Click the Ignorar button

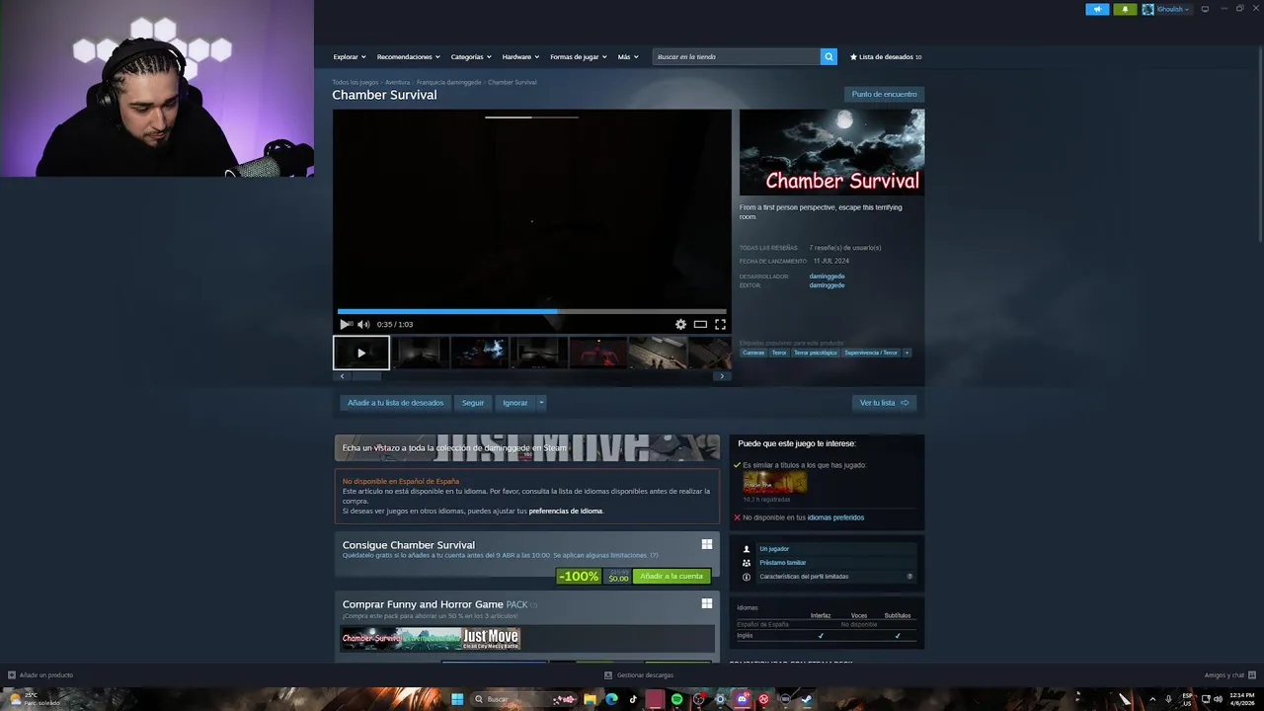pos(514,403)
